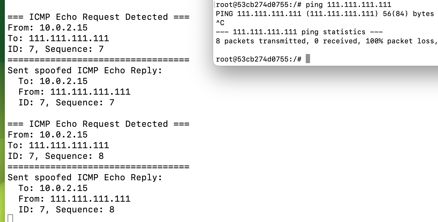The width and height of the screenshot is (438, 222).
Task: Click the equals-sign separator below "Sequence: 8" request
Action: pos(98,167)
